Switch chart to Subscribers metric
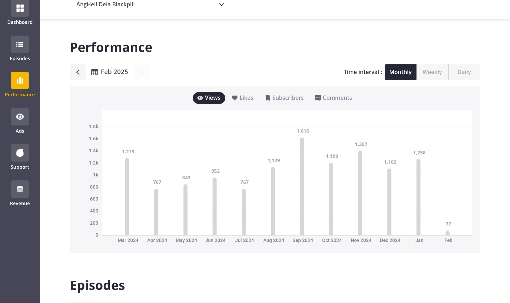 [284, 98]
